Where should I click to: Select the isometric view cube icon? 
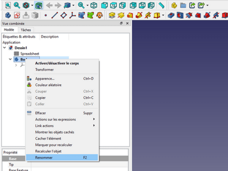[x=93, y=6]
